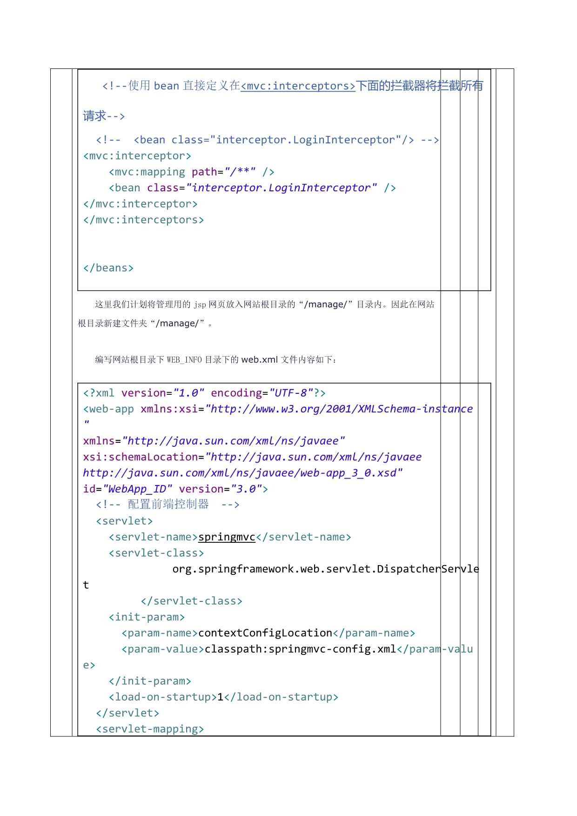
Task: Select the id="WebApp_ID" attribute text
Action: [127, 489]
